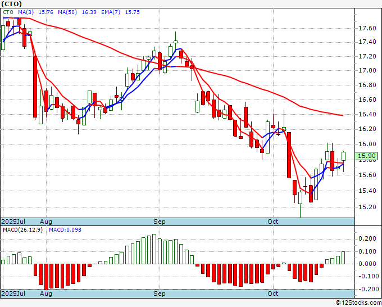
Task: Click the tallest green MACD bar before Sep
Action: pos(154,249)
